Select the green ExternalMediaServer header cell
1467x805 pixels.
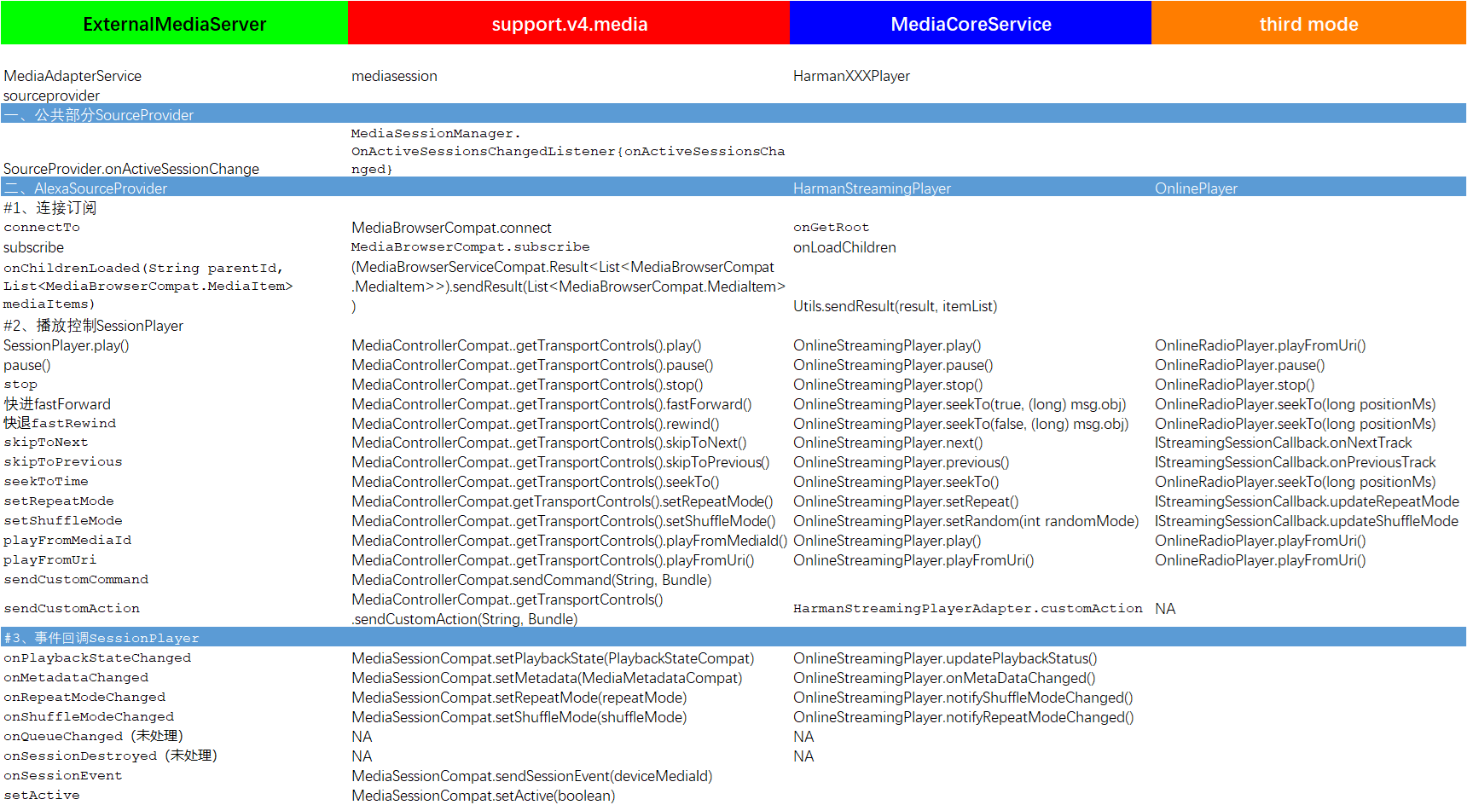(174, 24)
